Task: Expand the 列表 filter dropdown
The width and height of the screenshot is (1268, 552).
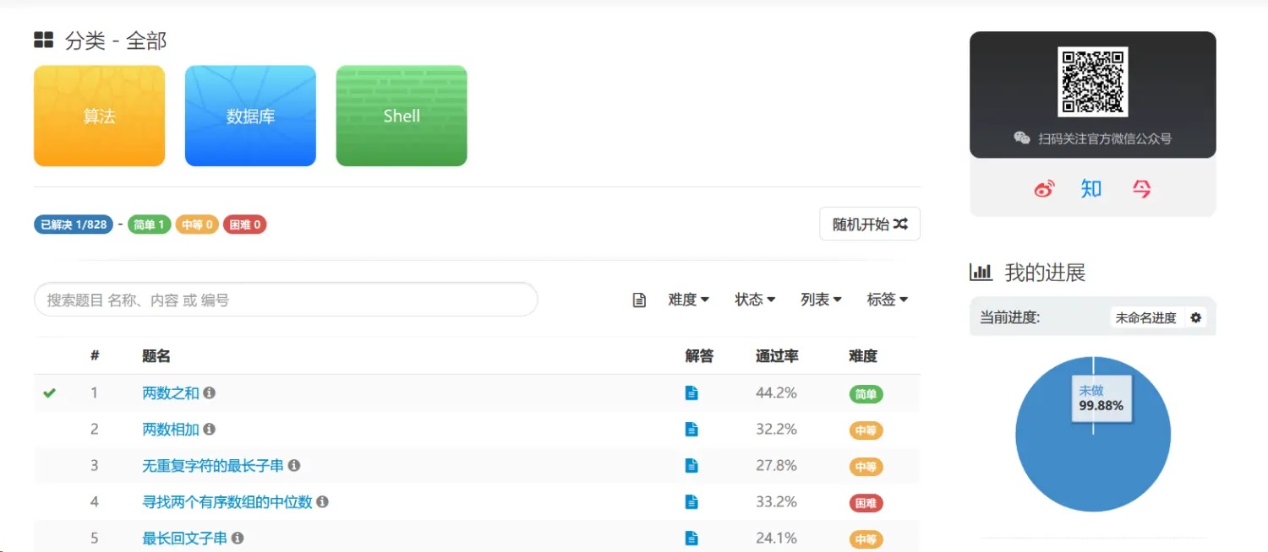Action: tap(821, 300)
